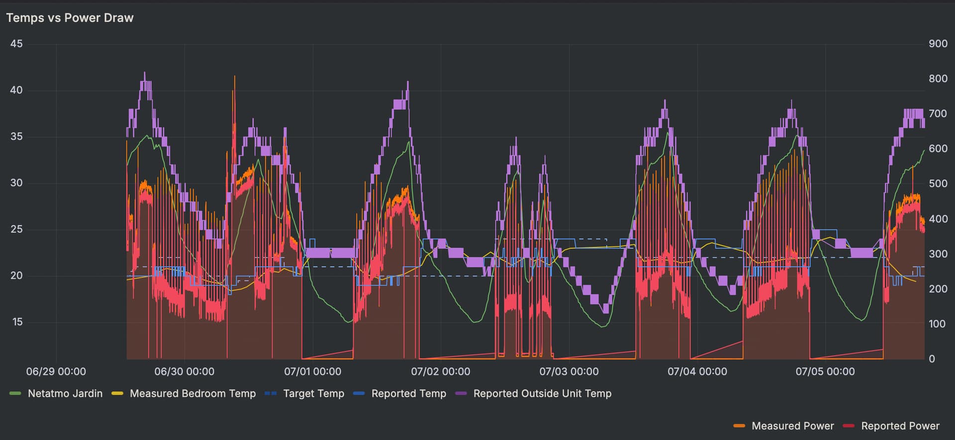Isolate the Measured Bedroom Temp legend label
This screenshot has height=440, width=955.
point(192,393)
